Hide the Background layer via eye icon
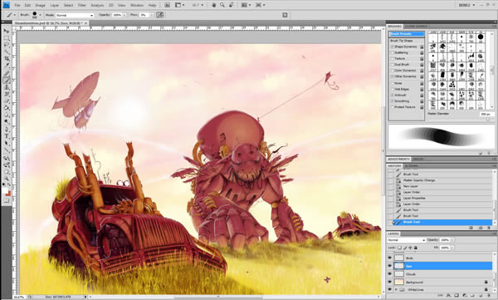The image size is (498, 300). click(x=390, y=282)
